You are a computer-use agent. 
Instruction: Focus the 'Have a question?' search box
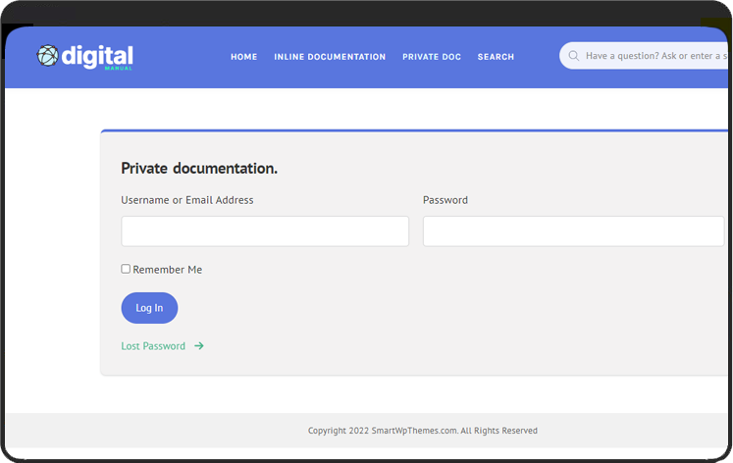(653, 56)
